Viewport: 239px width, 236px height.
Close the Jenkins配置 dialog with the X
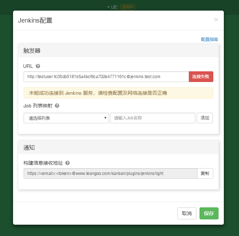(216, 20)
